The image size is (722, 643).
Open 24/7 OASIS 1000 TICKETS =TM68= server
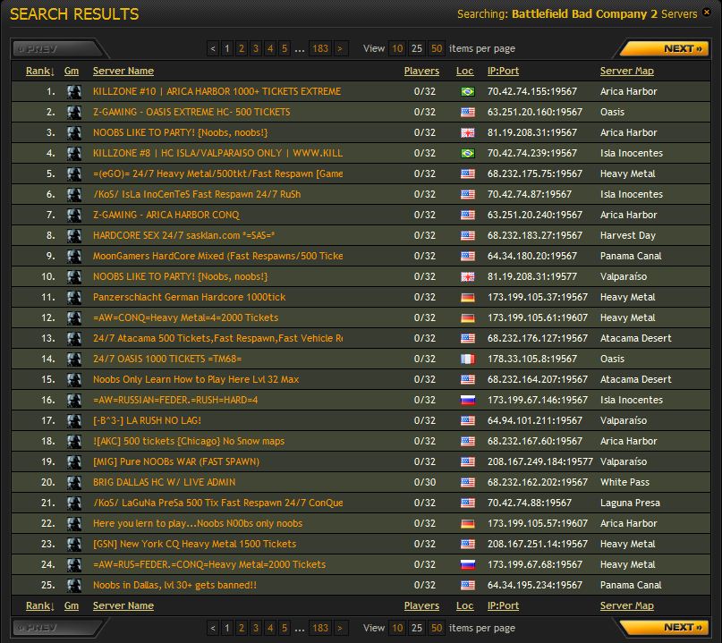(x=167, y=359)
